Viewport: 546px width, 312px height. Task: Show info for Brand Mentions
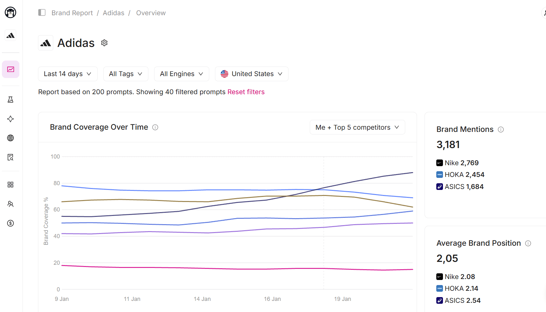coord(501,129)
